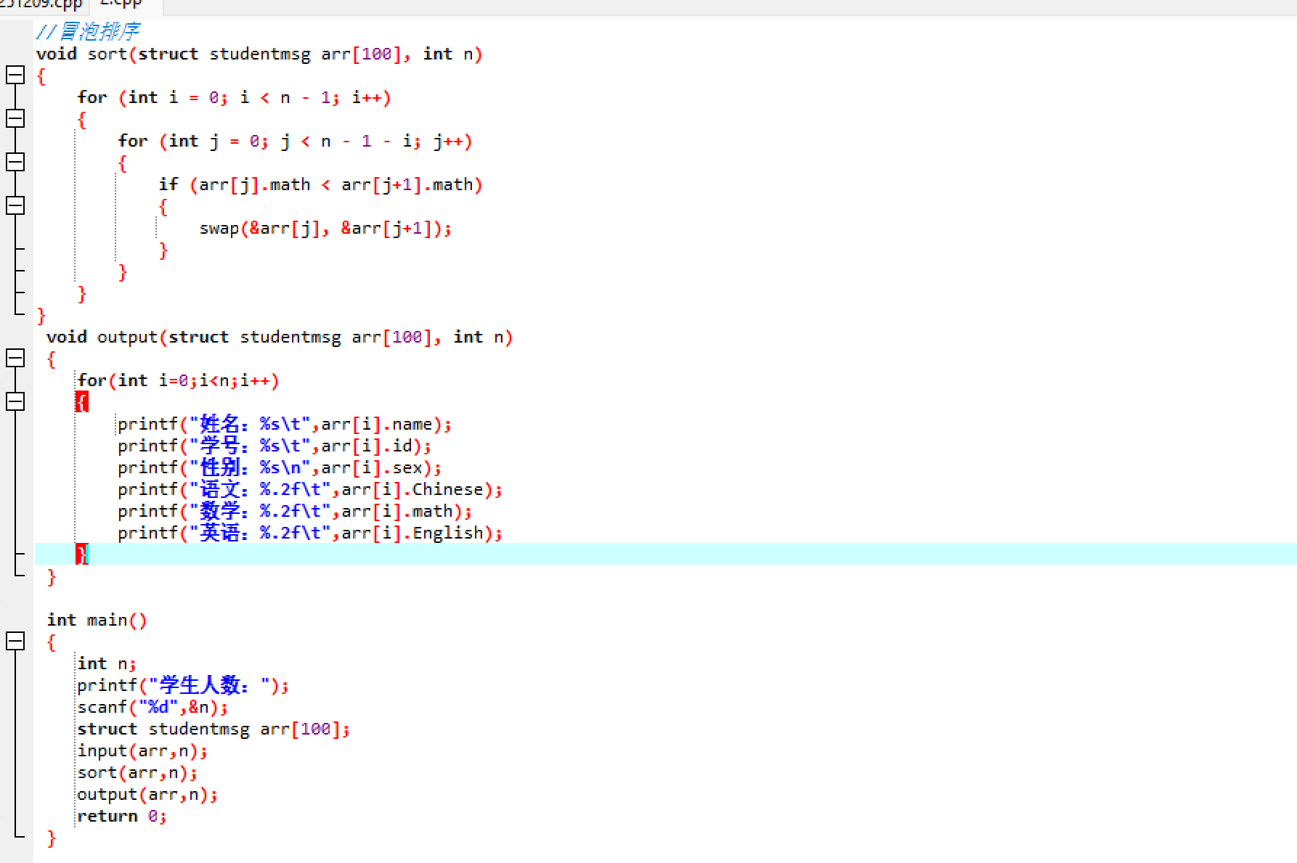This screenshot has width=1297, height=863.
Task: Collapse the sort function body fold marker
Action: tap(15, 75)
